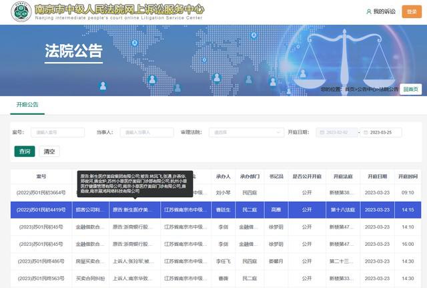The height and width of the screenshot is (288, 427).
Task: Click the 开庭日期 column header
Action: coord(376,176)
